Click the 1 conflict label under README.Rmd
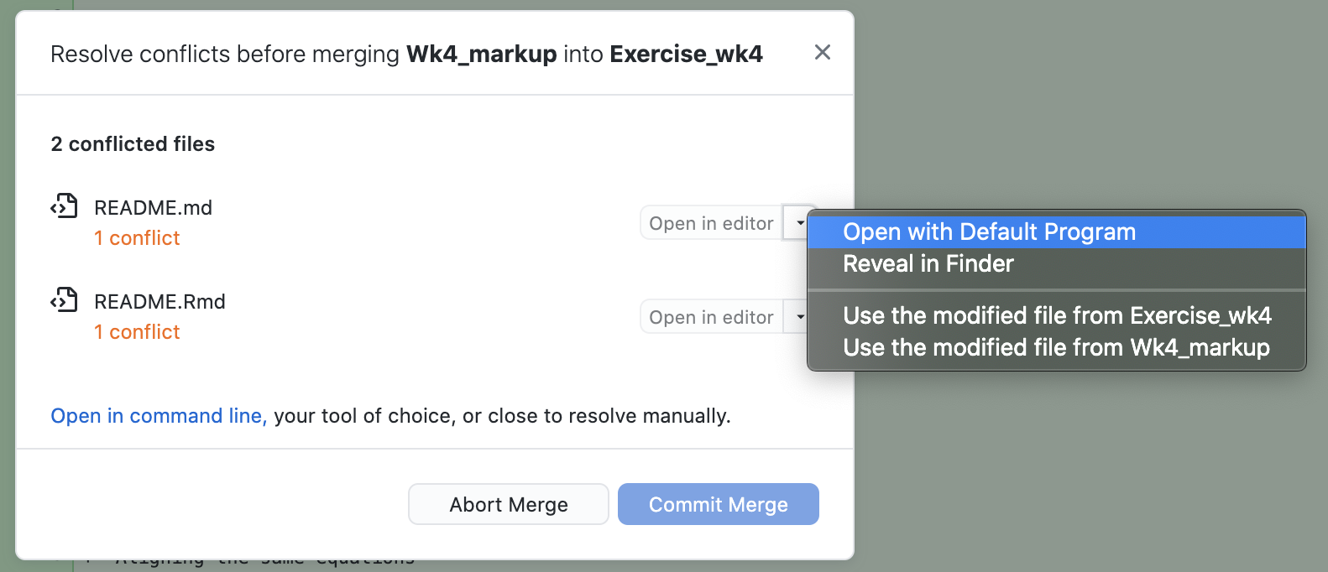Image resolution: width=1328 pixels, height=572 pixels. 137,332
